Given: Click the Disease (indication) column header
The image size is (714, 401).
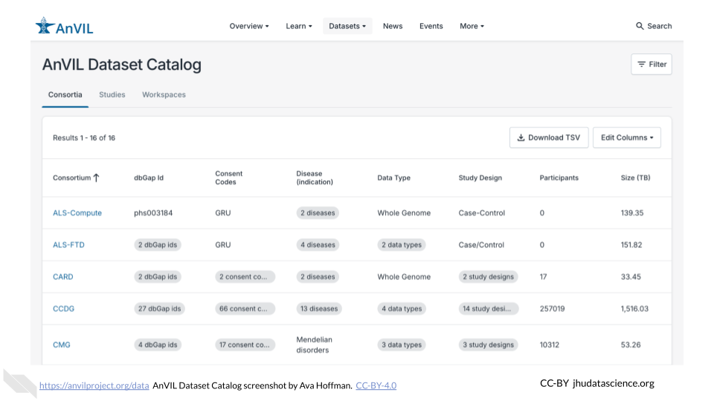Looking at the screenshot, I should [315, 177].
